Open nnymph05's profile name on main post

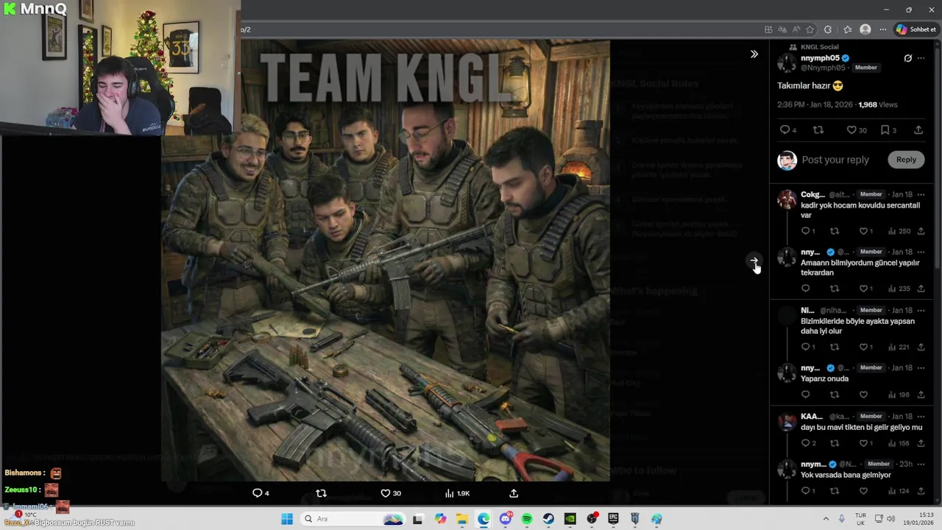[820, 58]
